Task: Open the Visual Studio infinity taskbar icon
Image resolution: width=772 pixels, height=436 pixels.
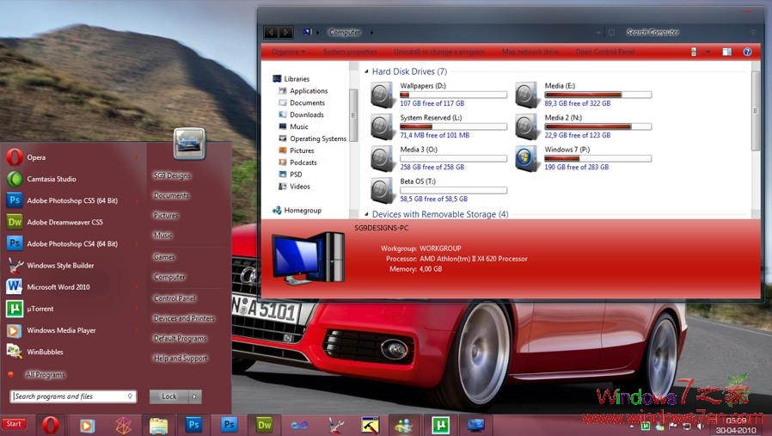Action: 300,425
